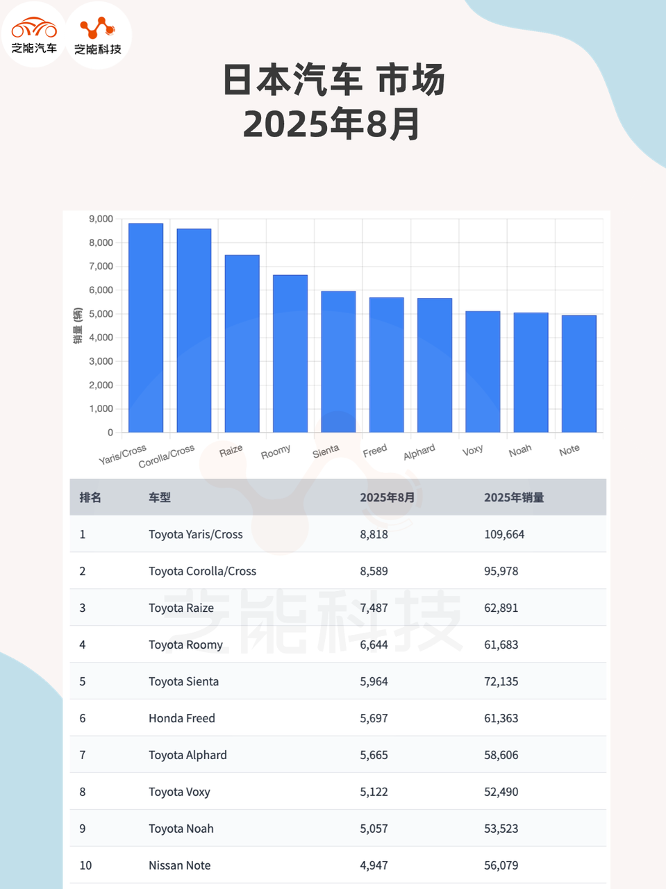
Task: Click the 2025年销量 column header
Action: point(514,497)
